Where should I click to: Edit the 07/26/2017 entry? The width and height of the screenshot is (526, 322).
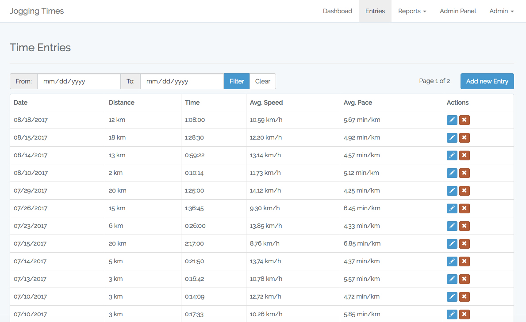click(452, 208)
